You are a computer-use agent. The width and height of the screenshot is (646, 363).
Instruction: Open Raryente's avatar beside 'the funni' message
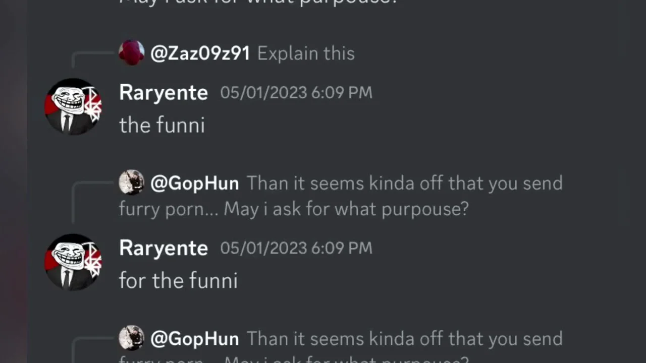pyautogui.click(x=74, y=106)
